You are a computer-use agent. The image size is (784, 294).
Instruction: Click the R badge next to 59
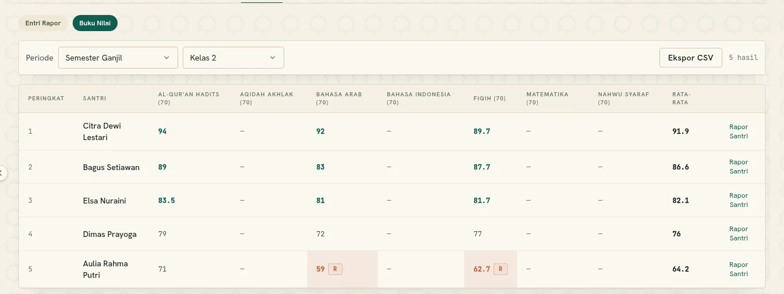pyautogui.click(x=335, y=269)
